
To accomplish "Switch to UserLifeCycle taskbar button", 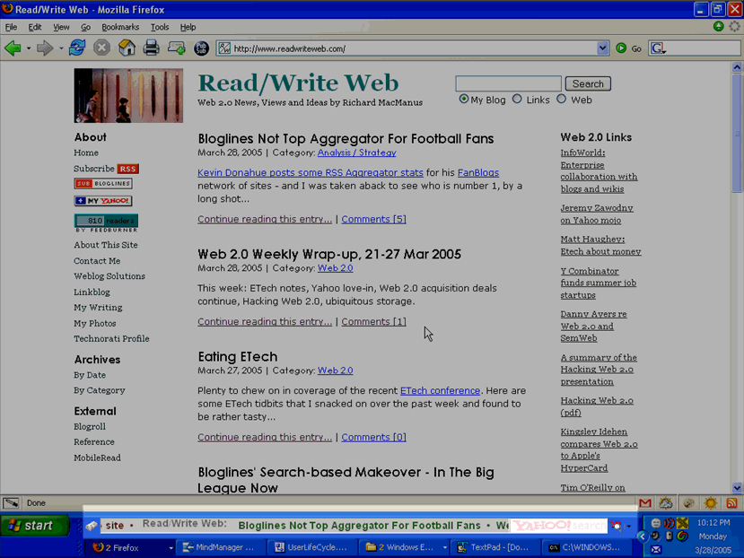I will pyautogui.click(x=312, y=547).
